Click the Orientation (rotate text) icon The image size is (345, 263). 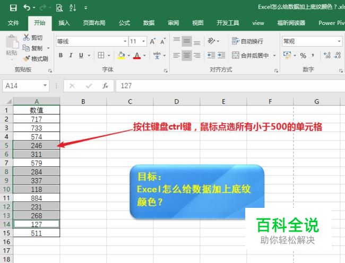click(211, 41)
